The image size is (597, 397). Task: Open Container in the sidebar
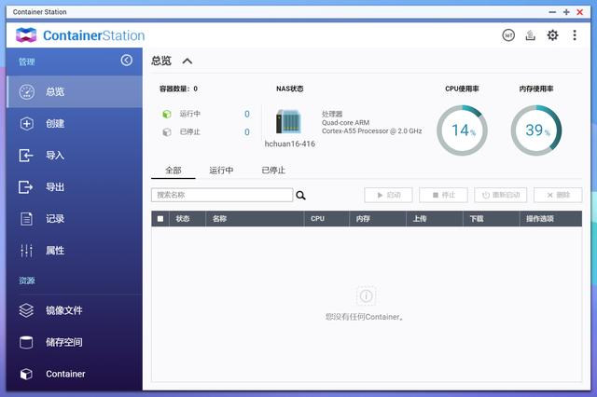pos(75,375)
